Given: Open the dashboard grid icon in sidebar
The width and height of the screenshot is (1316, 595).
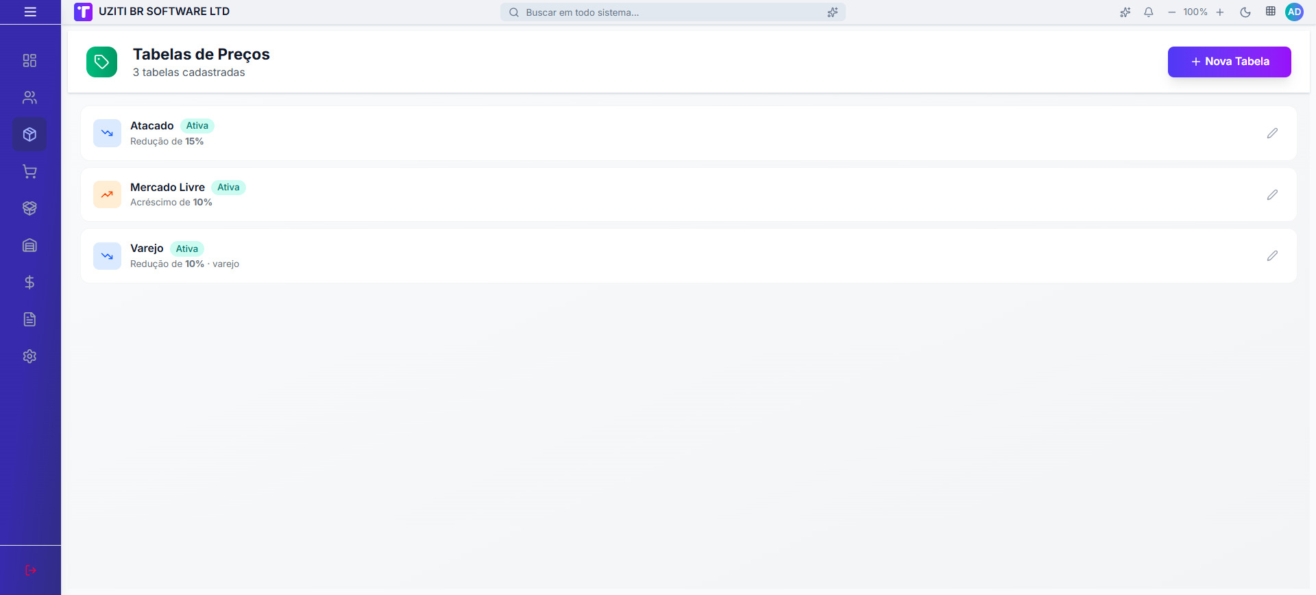Looking at the screenshot, I should coord(29,60).
